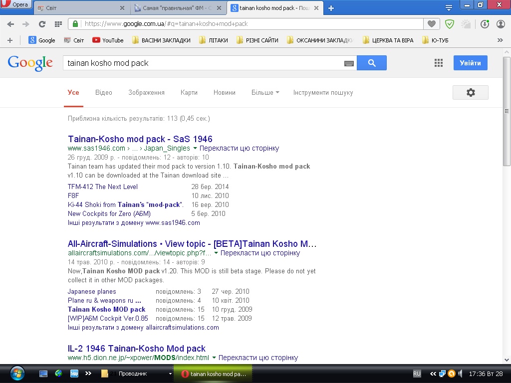This screenshot has width=511, height=383.
Task: Click the green padlock security icon
Action: (x=75, y=23)
